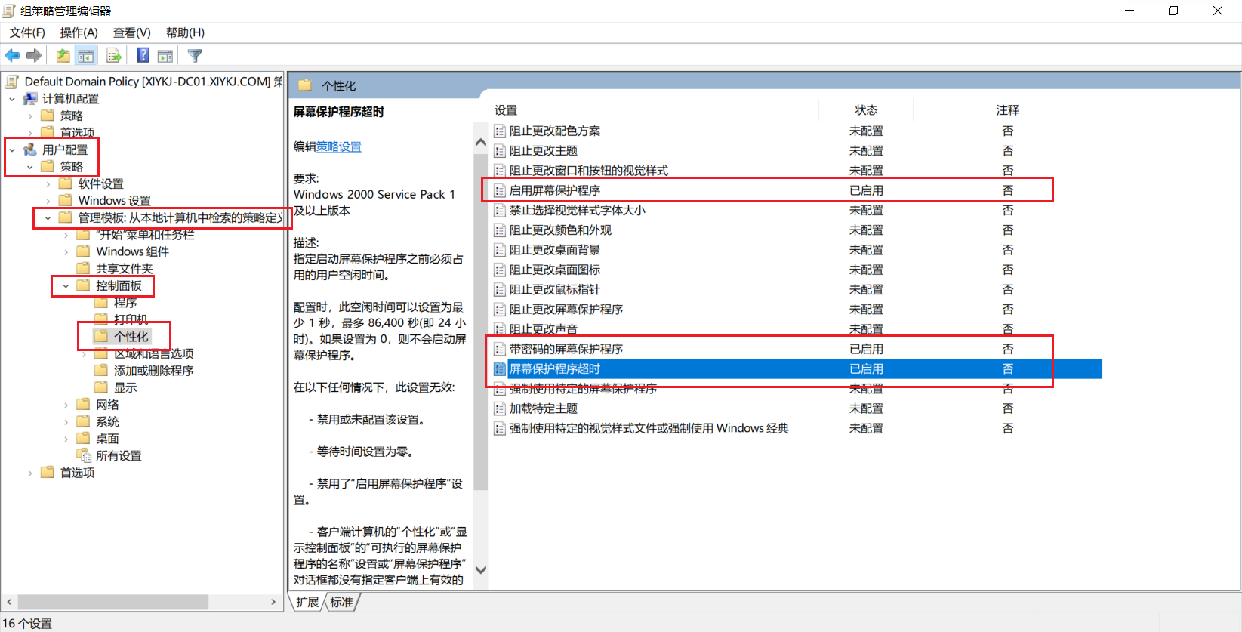Toggle the show/hide console tree icon
The image size is (1242, 632).
[x=86, y=56]
